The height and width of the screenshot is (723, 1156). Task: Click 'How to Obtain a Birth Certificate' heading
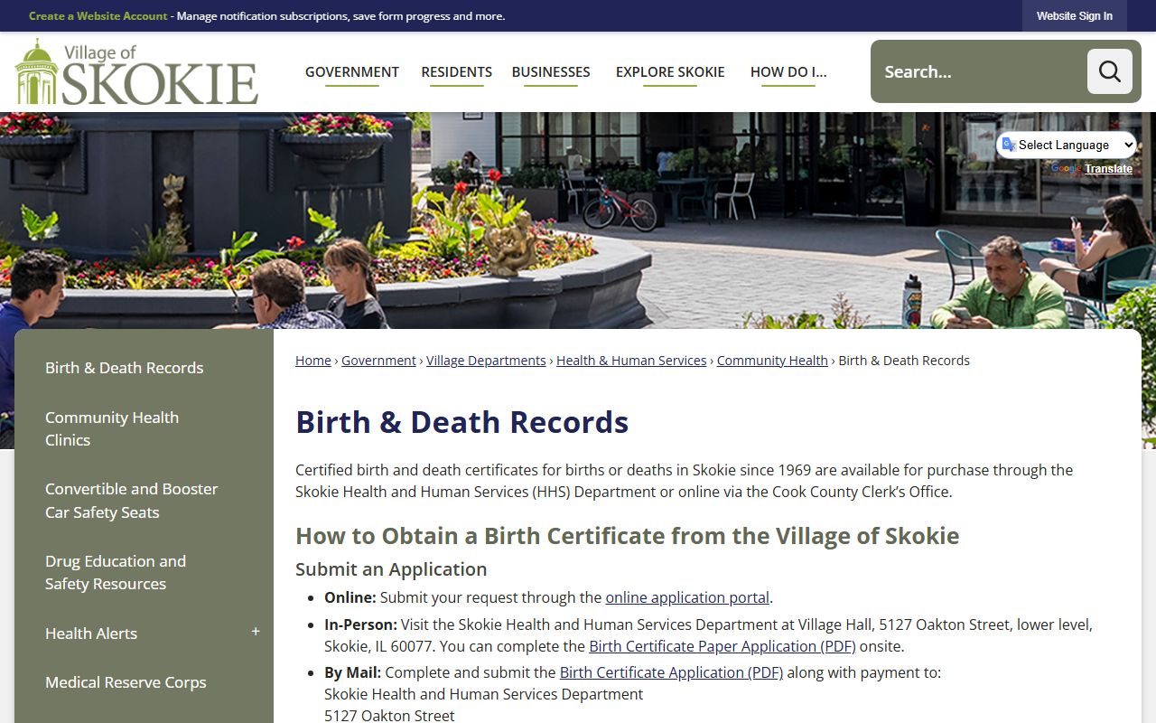coord(627,536)
